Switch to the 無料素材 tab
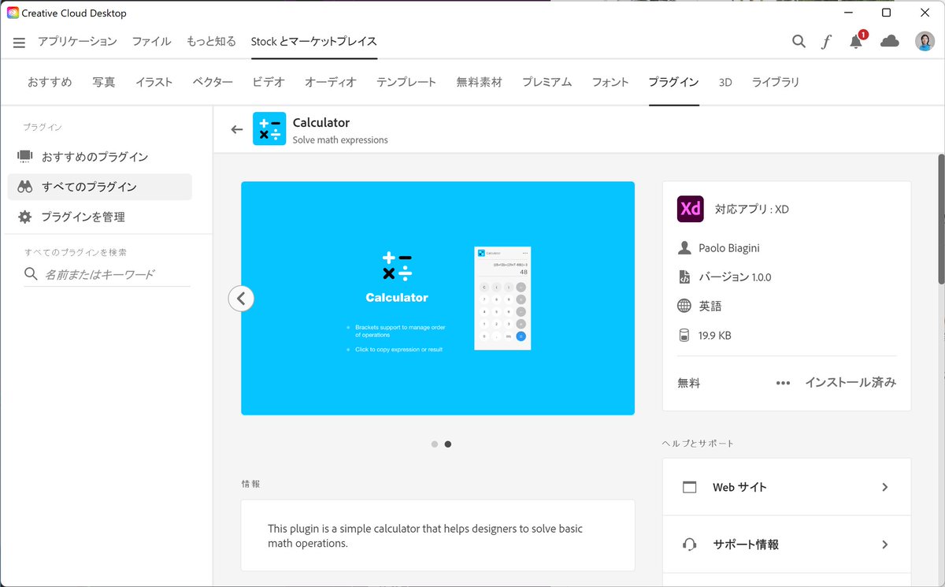945x587 pixels. coord(479,82)
